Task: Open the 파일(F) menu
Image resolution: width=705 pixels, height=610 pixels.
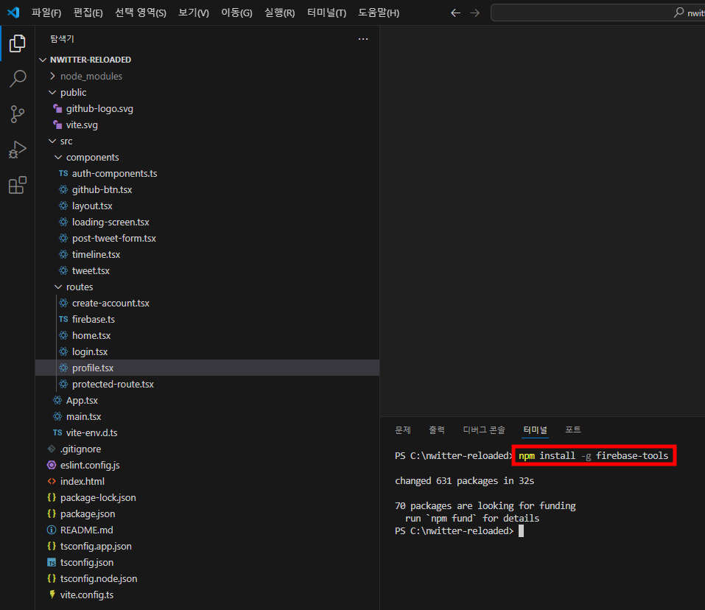Action: tap(46, 13)
